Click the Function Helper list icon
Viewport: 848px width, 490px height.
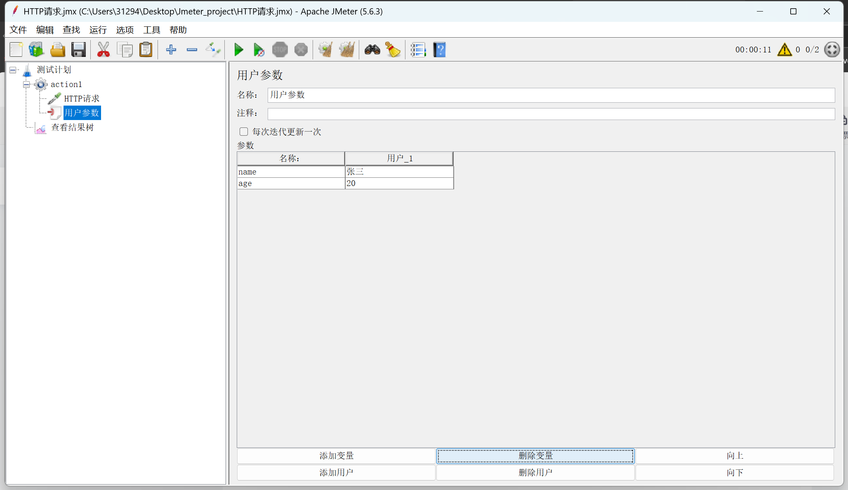point(418,50)
